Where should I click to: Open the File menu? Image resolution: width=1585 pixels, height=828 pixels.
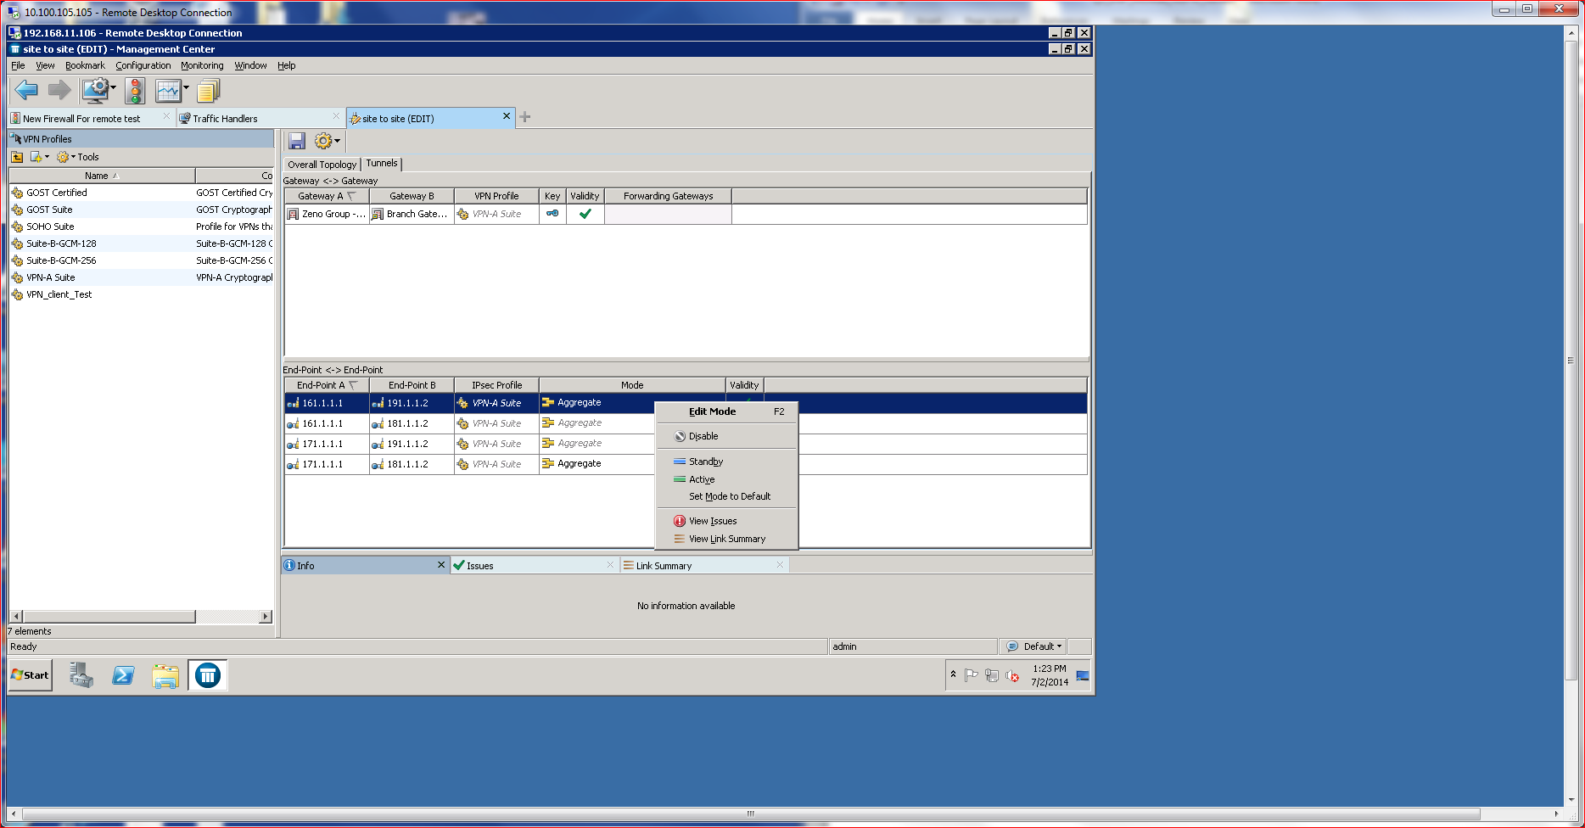18,65
